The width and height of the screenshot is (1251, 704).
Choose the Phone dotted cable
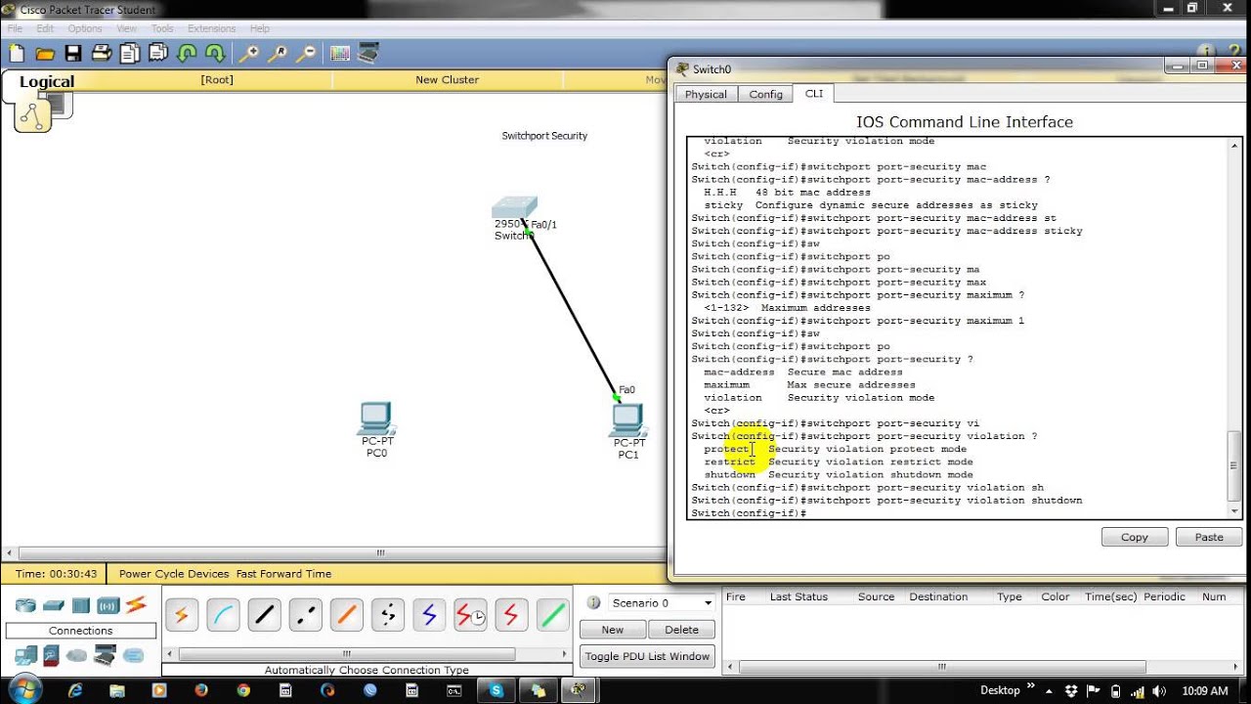click(x=388, y=615)
